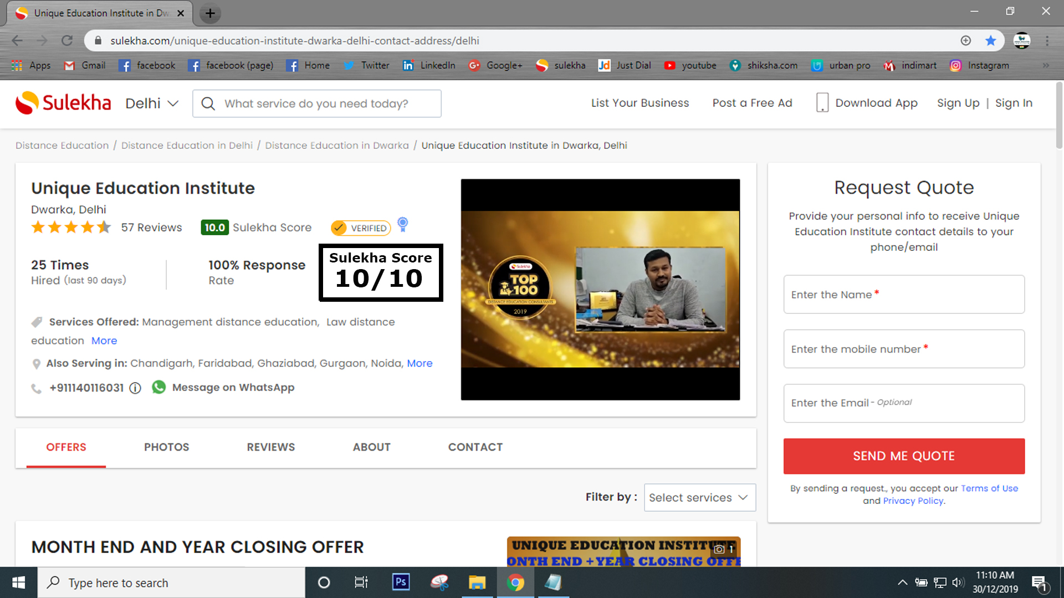Expand More services offered
Viewport: 1064px width, 598px height.
104,341
